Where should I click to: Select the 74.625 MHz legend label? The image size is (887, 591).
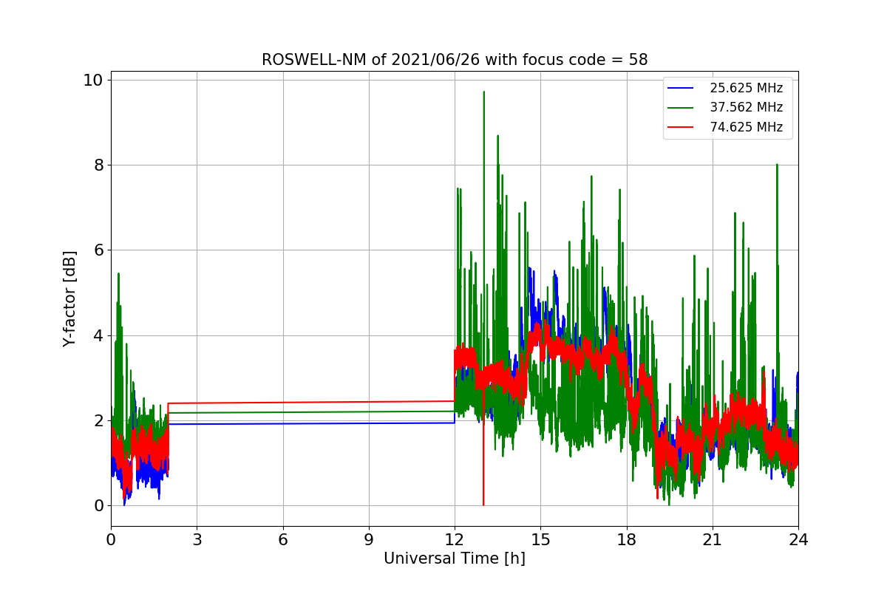746,127
